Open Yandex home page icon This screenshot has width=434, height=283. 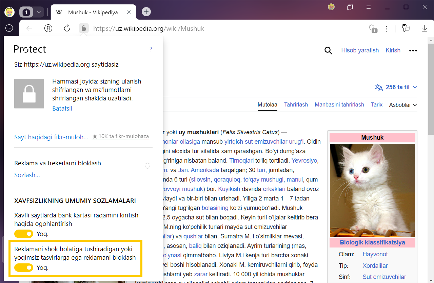point(48,28)
